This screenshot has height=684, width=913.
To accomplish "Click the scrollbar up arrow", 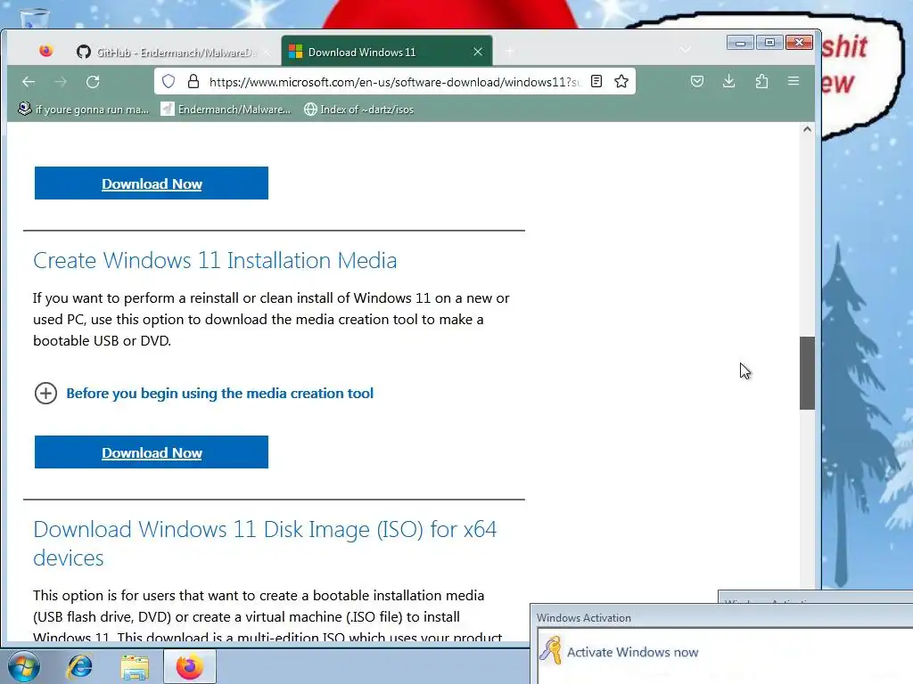I will pos(807,130).
